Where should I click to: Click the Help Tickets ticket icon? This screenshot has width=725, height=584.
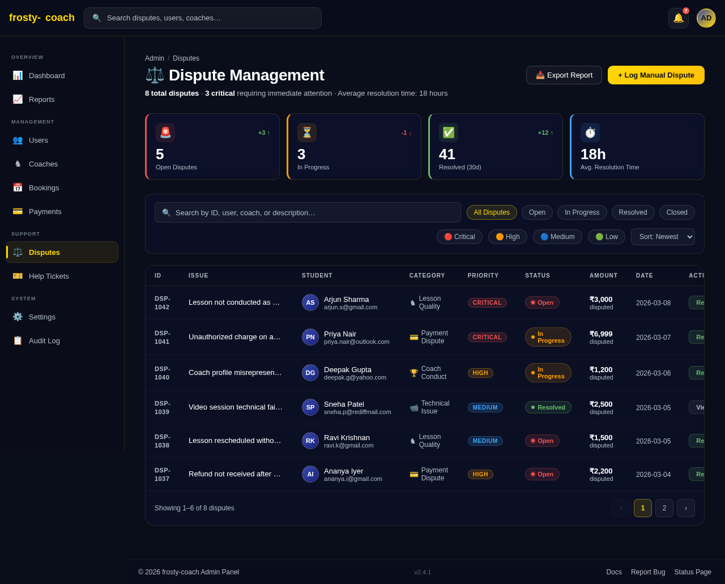(x=18, y=276)
